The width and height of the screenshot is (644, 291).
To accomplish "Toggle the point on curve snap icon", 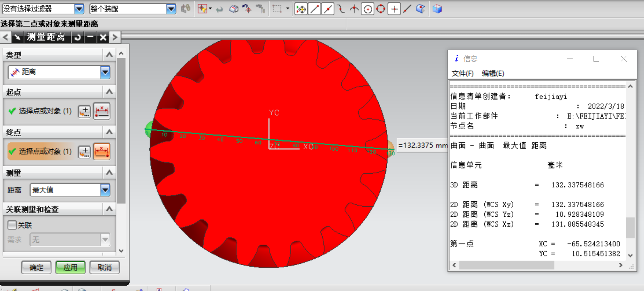I will (407, 9).
